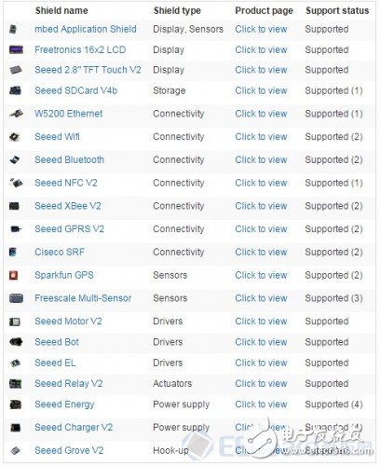Open the Seeed Bluetooth shield link

point(69,159)
